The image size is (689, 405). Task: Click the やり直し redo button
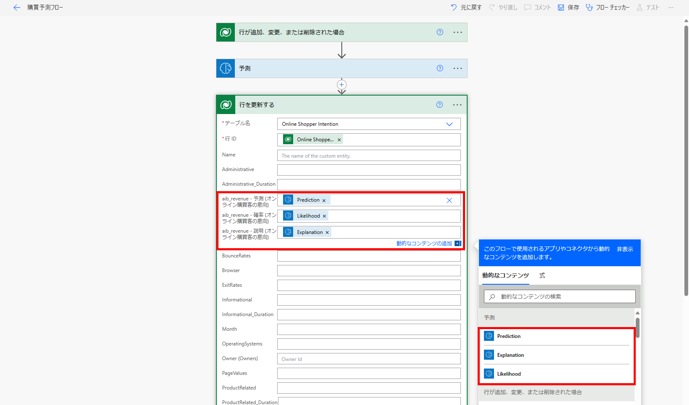click(x=503, y=8)
